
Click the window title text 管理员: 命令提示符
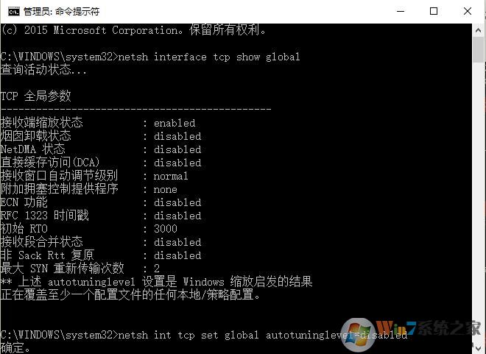(x=61, y=12)
